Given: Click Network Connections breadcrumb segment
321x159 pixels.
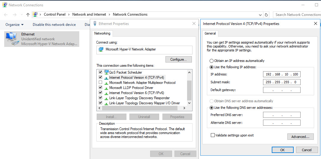Looking at the screenshot, I should 130,14.
